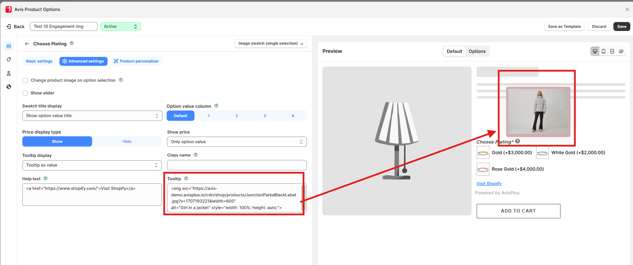The height and width of the screenshot is (265, 633).
Task: Expand Image swatch single selection dropdown
Action: tap(271, 44)
